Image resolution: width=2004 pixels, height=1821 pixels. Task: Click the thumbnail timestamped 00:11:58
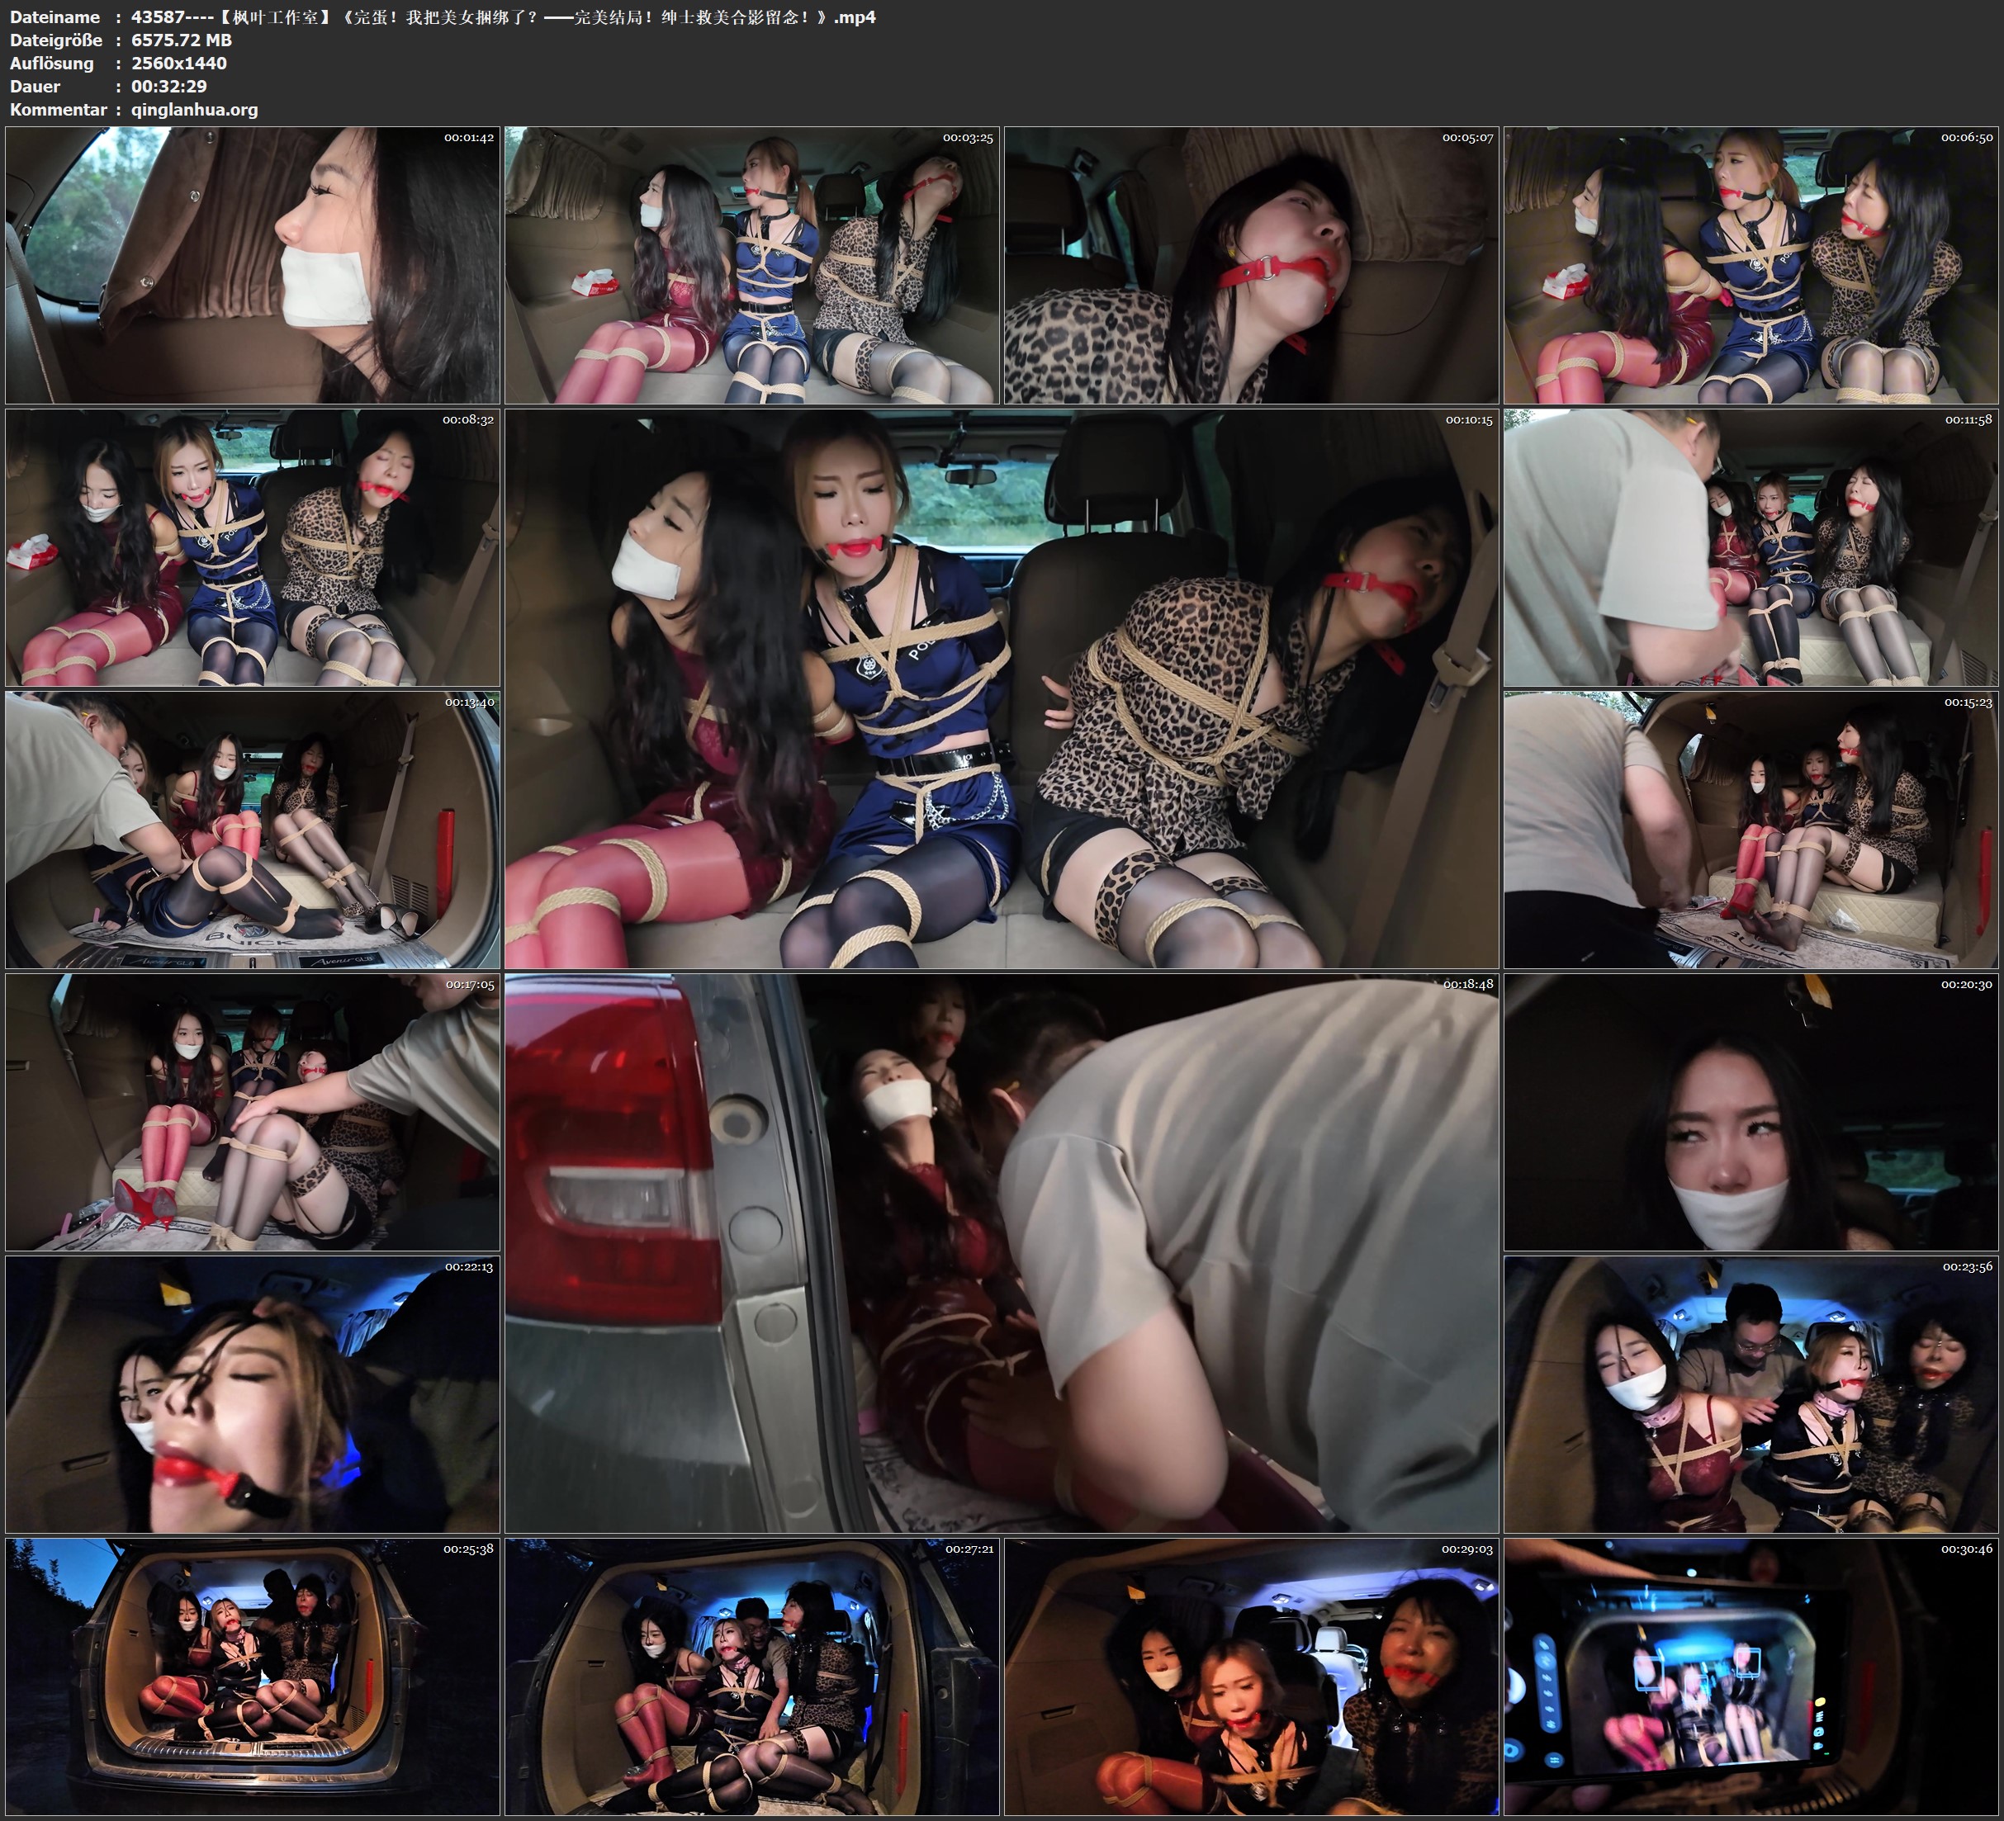click(x=1751, y=546)
